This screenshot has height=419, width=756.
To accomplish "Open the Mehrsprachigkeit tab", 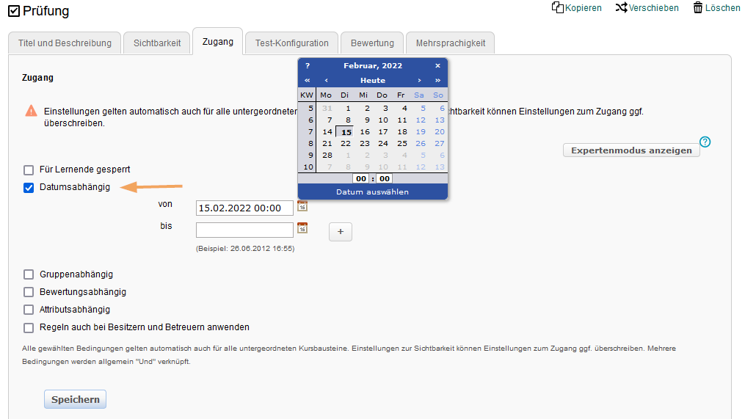I will click(x=451, y=43).
